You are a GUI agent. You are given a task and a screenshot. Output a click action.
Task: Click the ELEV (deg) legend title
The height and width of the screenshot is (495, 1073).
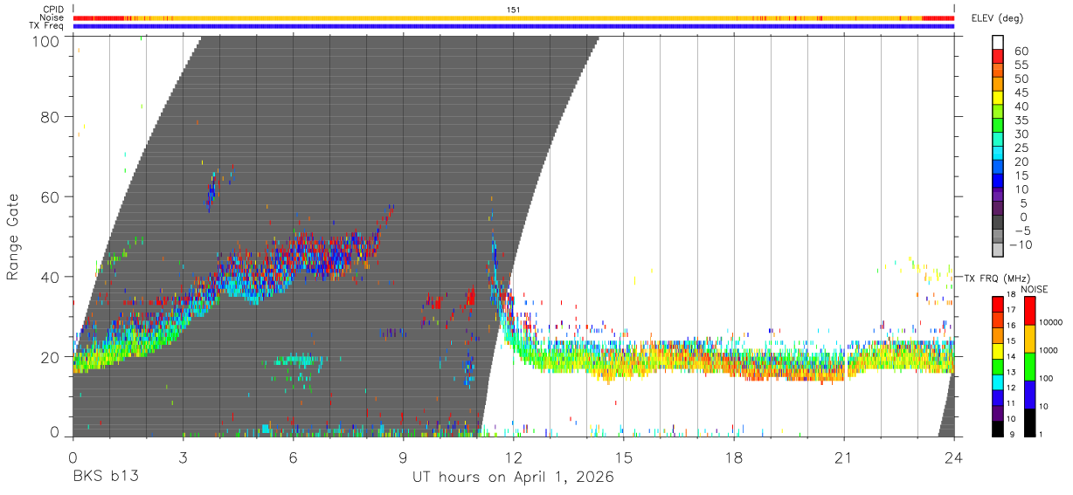(x=998, y=18)
